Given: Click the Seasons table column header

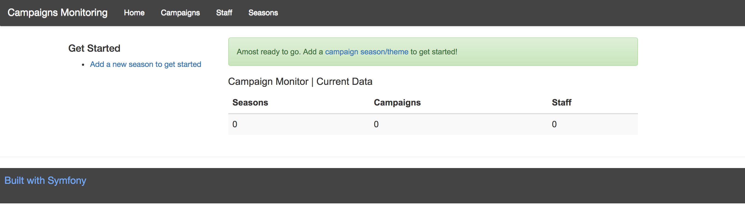Looking at the screenshot, I should pyautogui.click(x=250, y=103).
